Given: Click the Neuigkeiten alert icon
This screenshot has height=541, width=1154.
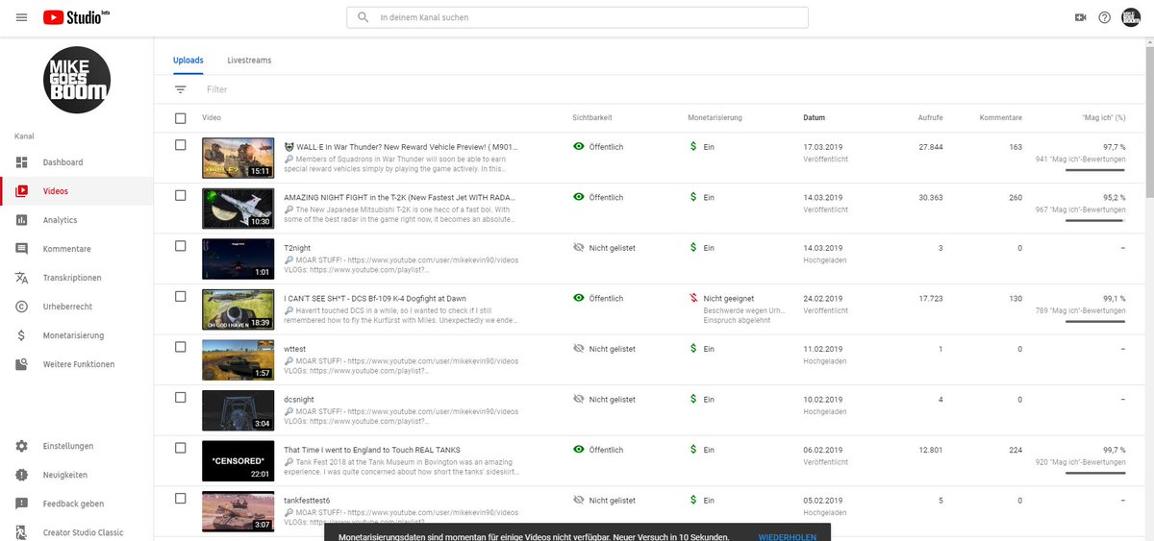Looking at the screenshot, I should [x=22, y=475].
